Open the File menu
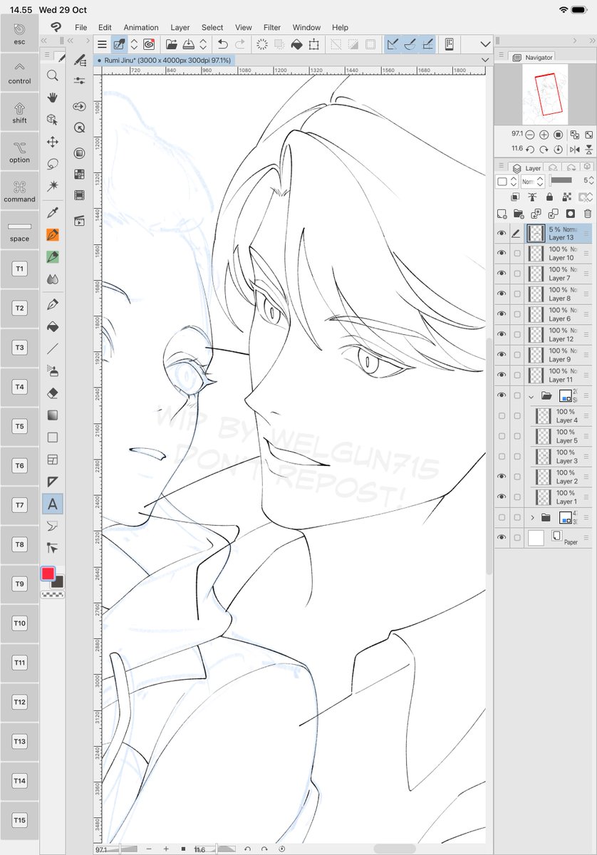 pos(81,27)
